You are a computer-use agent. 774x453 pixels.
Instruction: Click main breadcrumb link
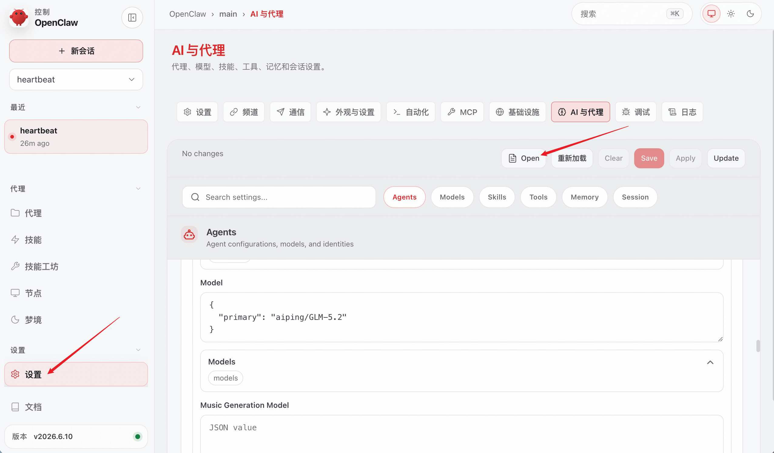point(228,14)
